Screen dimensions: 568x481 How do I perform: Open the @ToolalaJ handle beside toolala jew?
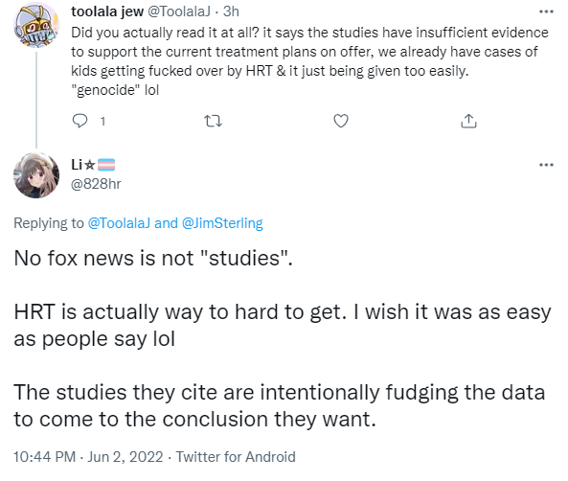click(178, 11)
